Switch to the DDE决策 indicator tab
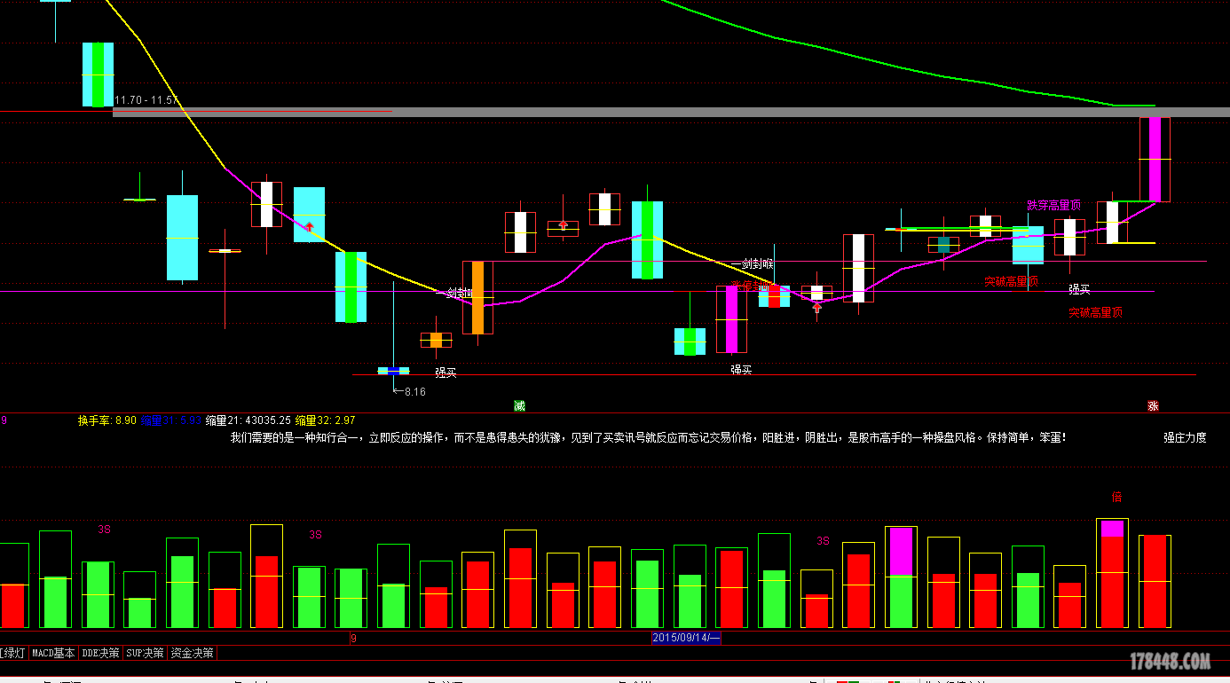Screen dimensions: 1230x683 coord(100,653)
